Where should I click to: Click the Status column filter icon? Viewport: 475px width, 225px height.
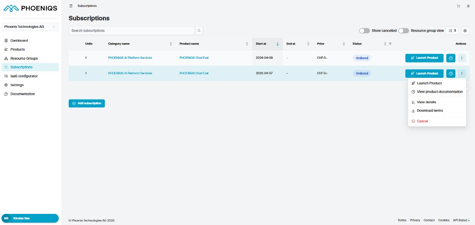390,44
